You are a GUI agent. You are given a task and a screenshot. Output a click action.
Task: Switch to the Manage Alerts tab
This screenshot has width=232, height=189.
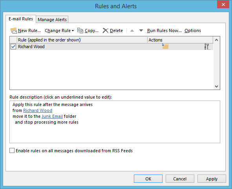tap(52, 20)
